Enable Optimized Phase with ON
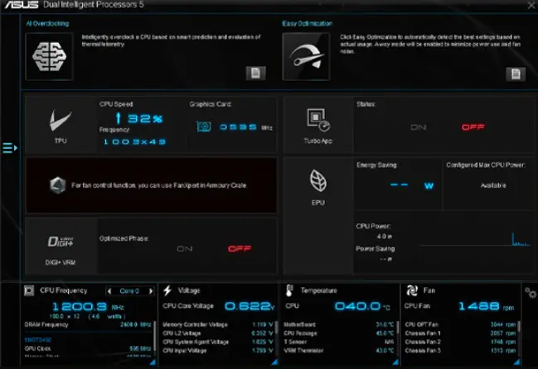This screenshot has width=538, height=369. click(185, 248)
